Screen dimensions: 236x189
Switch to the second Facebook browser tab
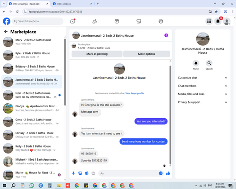(x=72, y=4)
